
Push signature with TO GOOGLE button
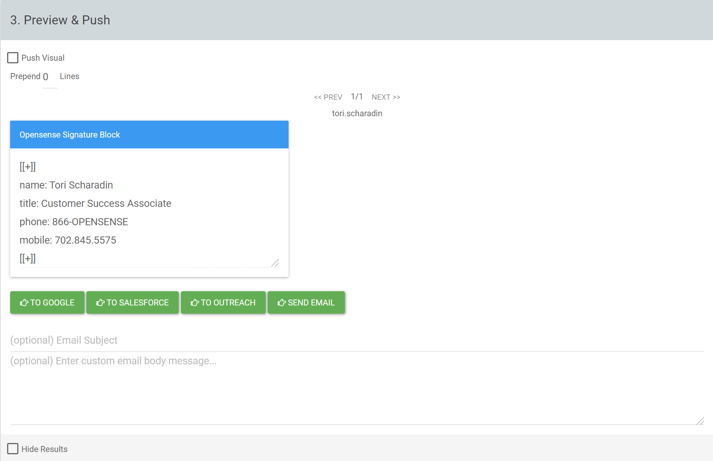(47, 302)
